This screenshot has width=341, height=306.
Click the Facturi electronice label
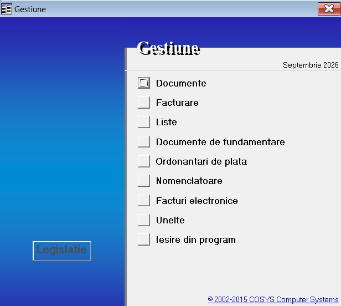[197, 201]
